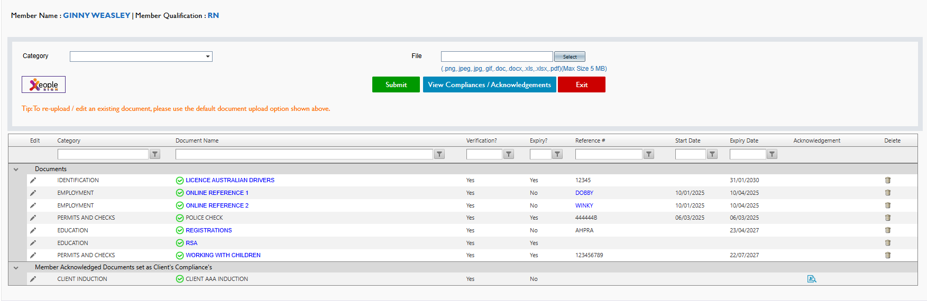Open Document Name column filter menu
Image resolution: width=927 pixels, height=301 pixels.
(439, 154)
